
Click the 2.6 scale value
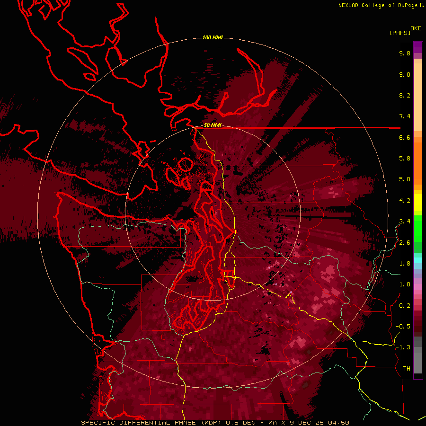pos(405,243)
